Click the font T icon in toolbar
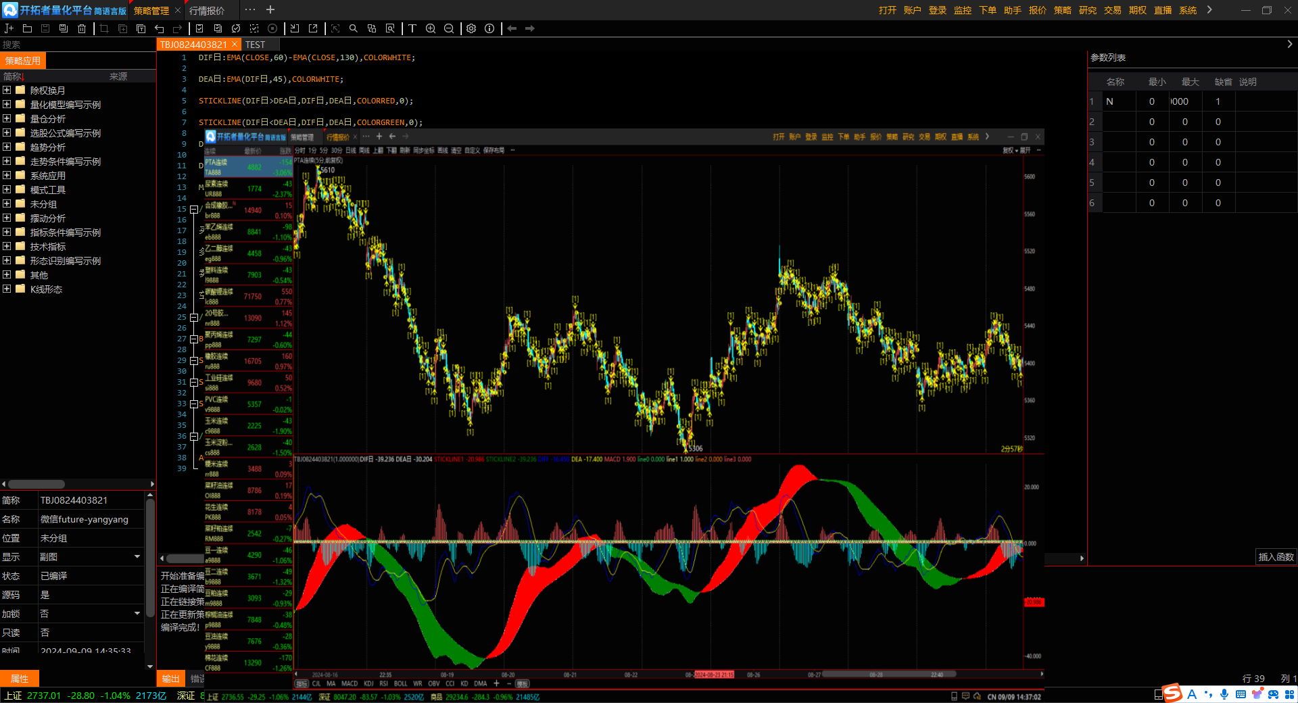1298x703 pixels. (x=412, y=28)
